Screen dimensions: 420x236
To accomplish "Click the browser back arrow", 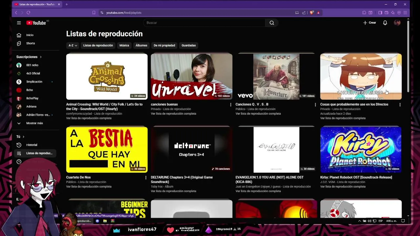I will [x=16, y=12].
